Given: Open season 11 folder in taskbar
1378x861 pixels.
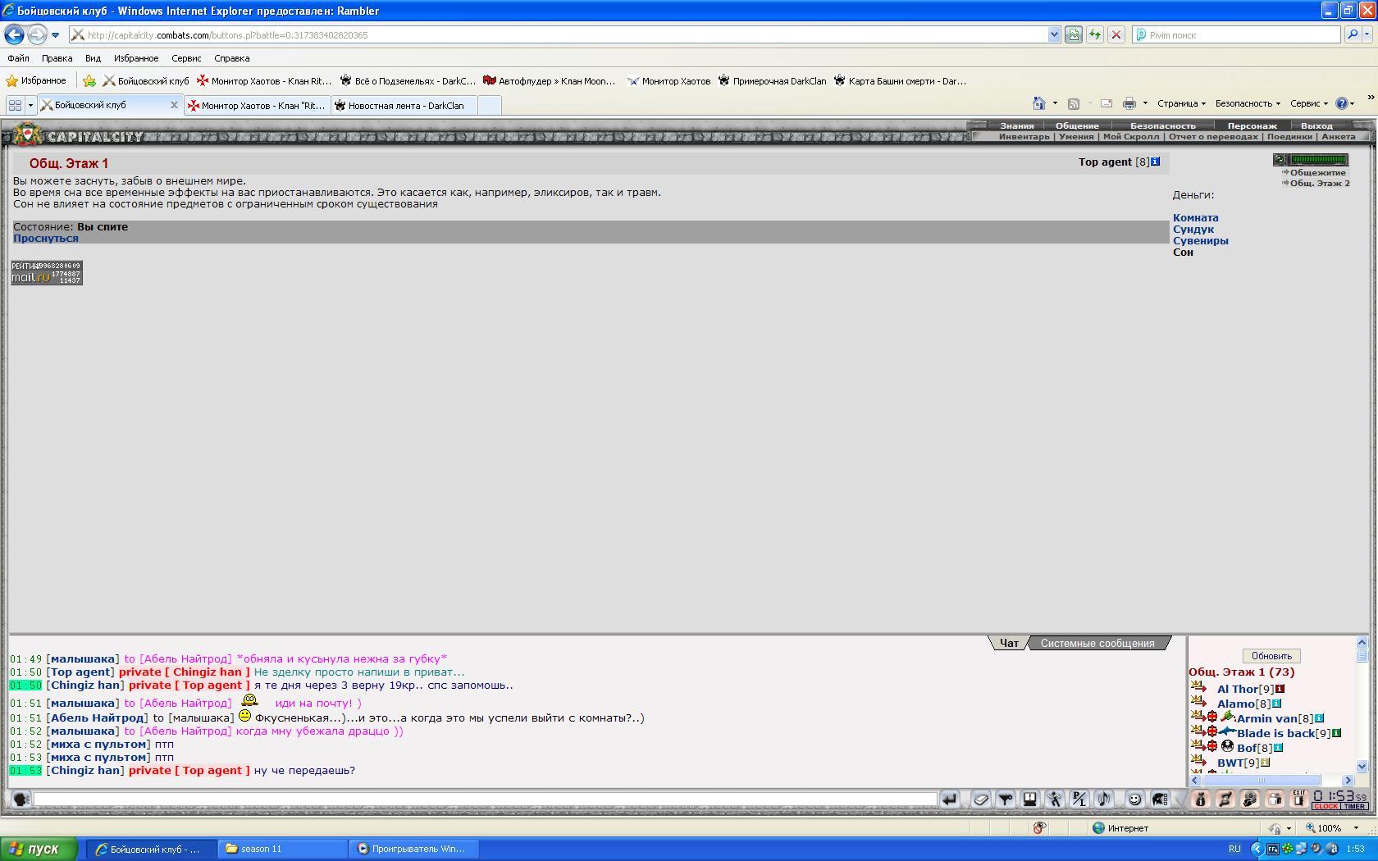Looking at the screenshot, I should (283, 849).
